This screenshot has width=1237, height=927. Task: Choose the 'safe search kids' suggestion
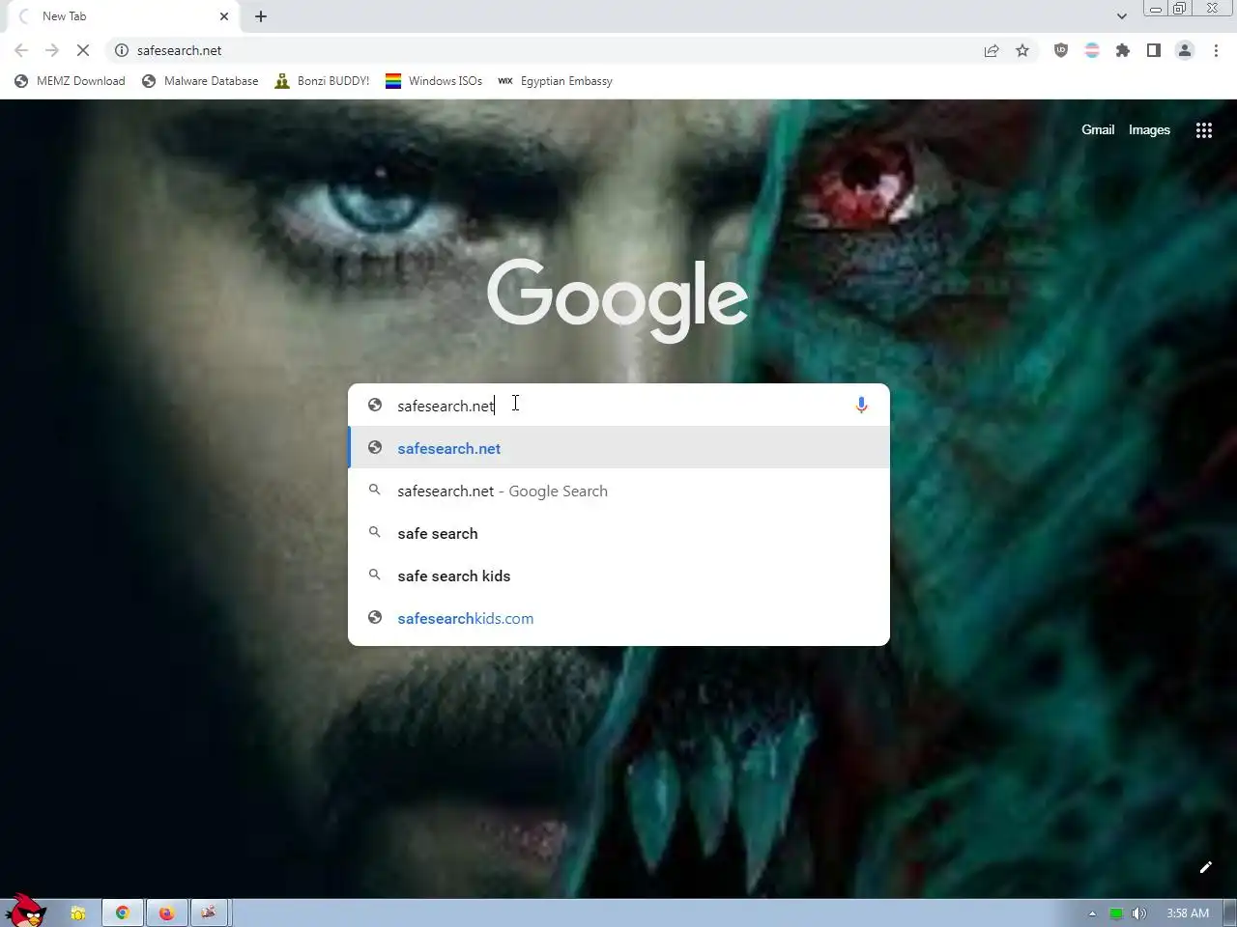pyautogui.click(x=618, y=576)
